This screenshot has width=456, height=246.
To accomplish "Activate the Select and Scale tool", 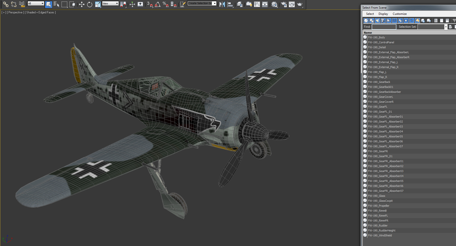I will [x=98, y=4].
